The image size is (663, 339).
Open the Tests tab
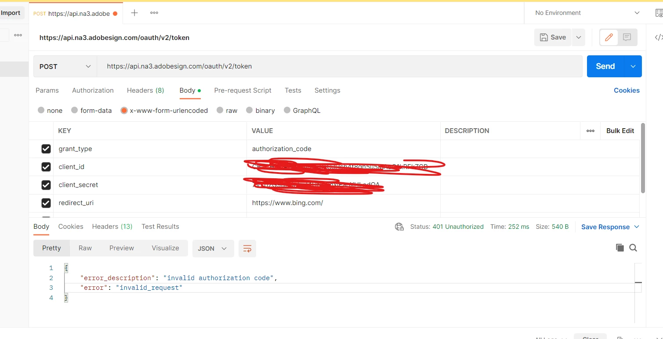293,90
